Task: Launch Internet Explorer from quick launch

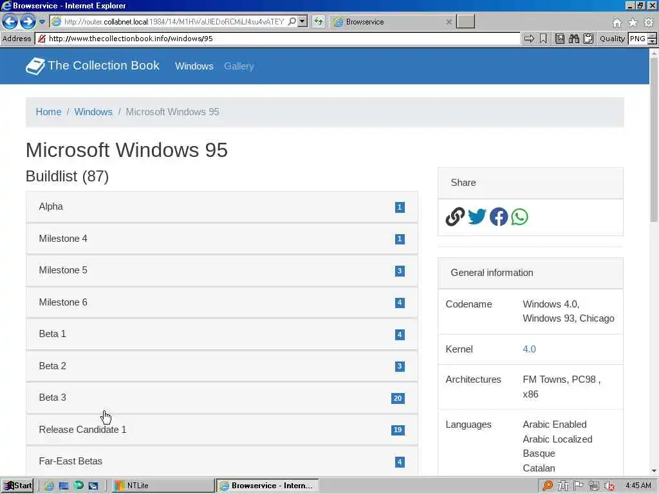Action: (x=49, y=486)
